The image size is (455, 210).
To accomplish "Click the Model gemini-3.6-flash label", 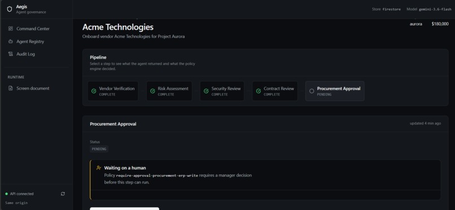I will 429,9.
